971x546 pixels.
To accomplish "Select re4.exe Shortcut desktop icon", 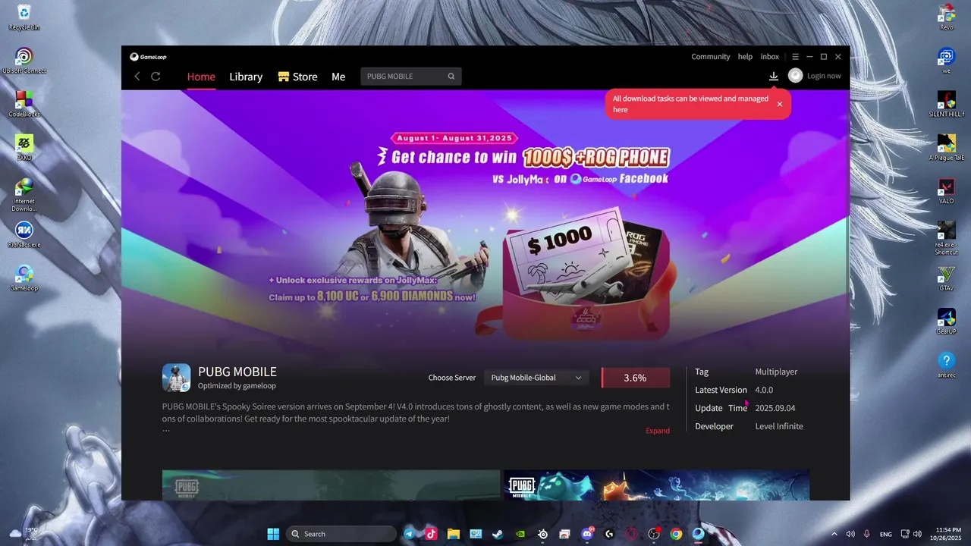I will pyautogui.click(x=946, y=238).
